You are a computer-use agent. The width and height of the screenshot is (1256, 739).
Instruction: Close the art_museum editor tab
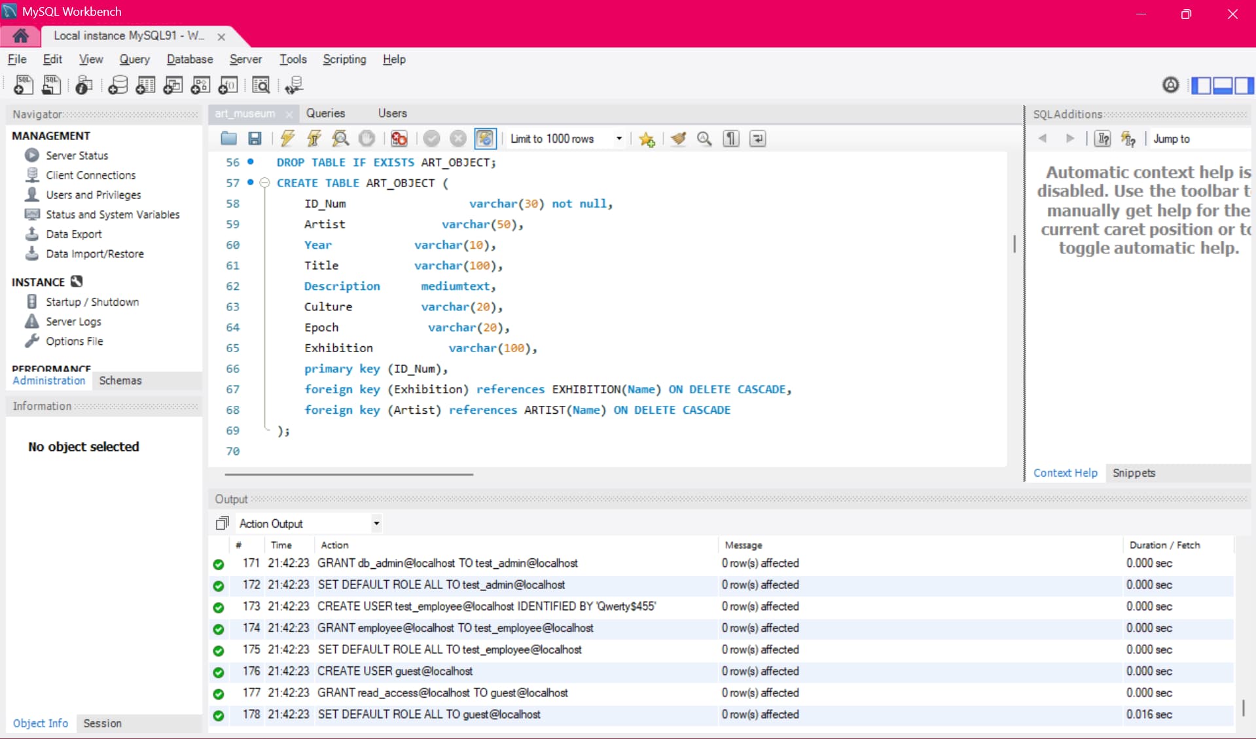pos(289,114)
